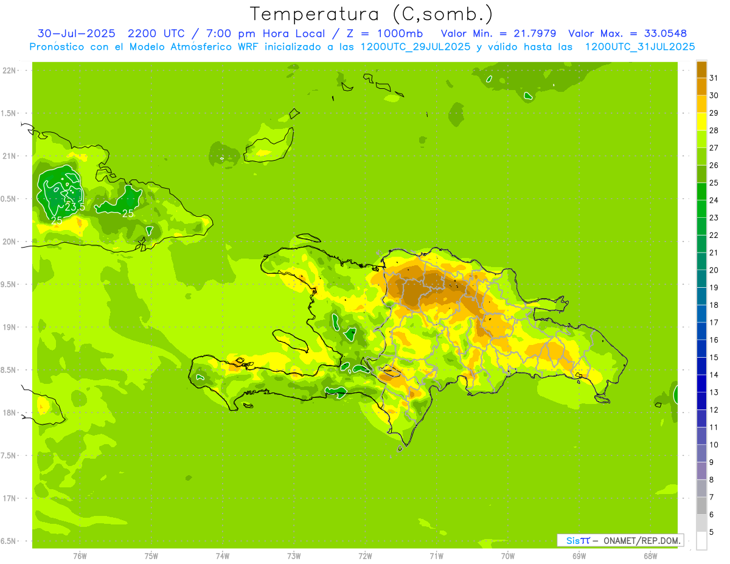
Task: Click the legend value '24'
Action: (714, 200)
